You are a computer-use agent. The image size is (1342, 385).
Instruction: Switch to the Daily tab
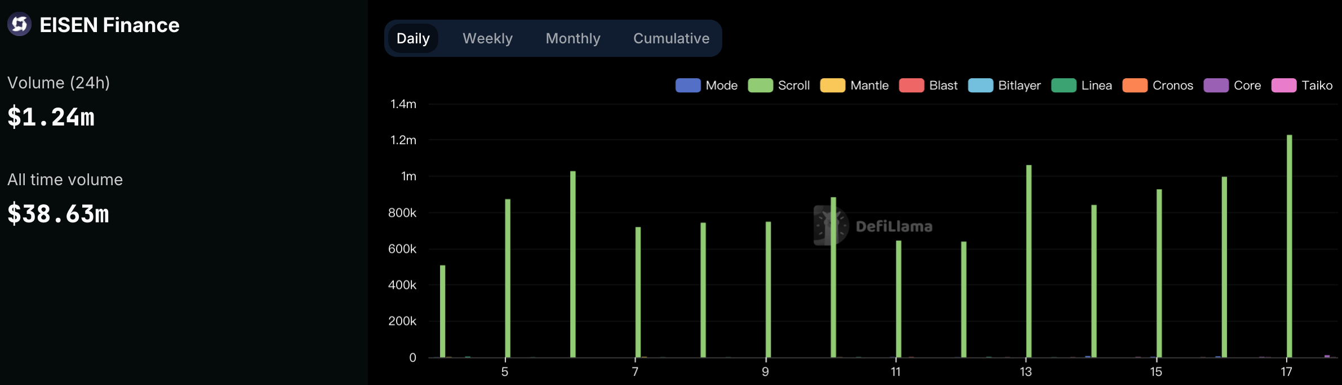coord(413,38)
